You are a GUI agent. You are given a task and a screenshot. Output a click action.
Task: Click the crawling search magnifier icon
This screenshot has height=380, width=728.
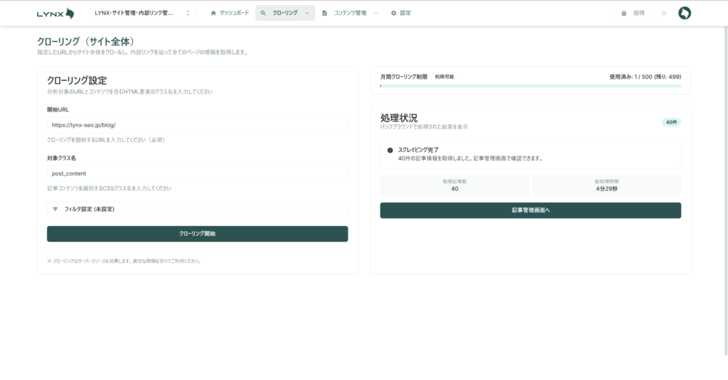point(263,13)
